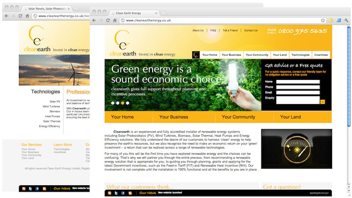Close the Solar Panels tab in the rear window
This screenshot has width=352, height=198.
(69, 9)
